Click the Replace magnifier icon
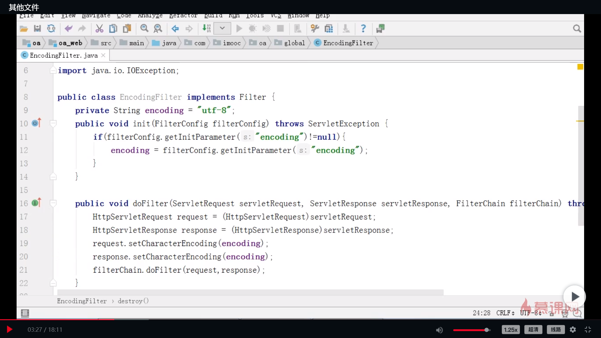The height and width of the screenshot is (338, 601). [x=158, y=29]
